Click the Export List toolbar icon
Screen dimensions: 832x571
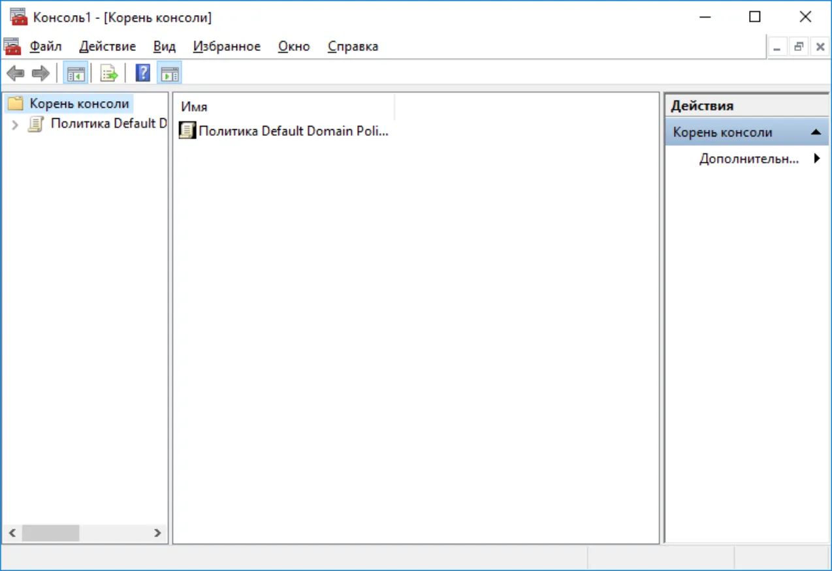108,73
